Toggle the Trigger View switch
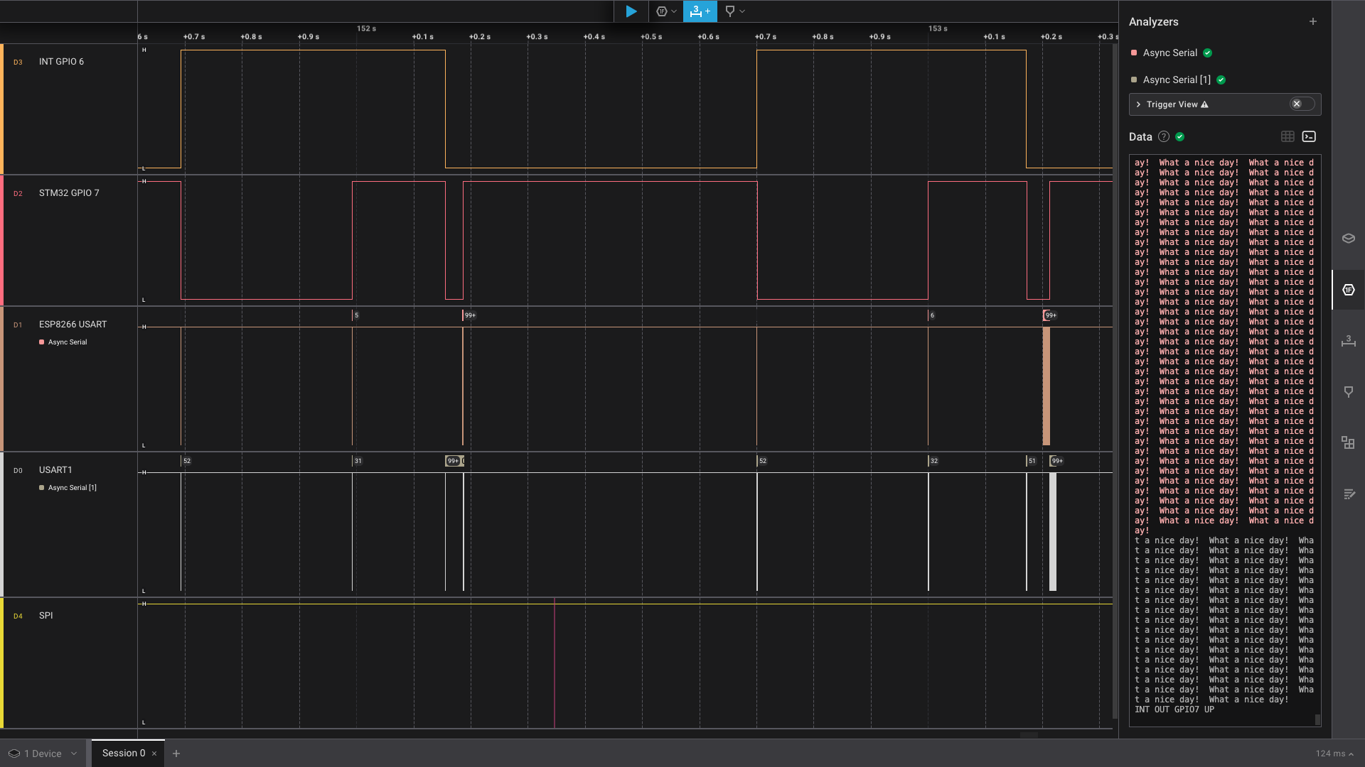The width and height of the screenshot is (1365, 767). coord(1302,104)
